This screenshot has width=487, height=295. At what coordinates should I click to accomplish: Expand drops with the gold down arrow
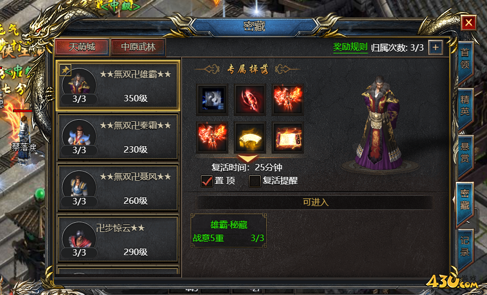pyautogui.click(x=247, y=158)
